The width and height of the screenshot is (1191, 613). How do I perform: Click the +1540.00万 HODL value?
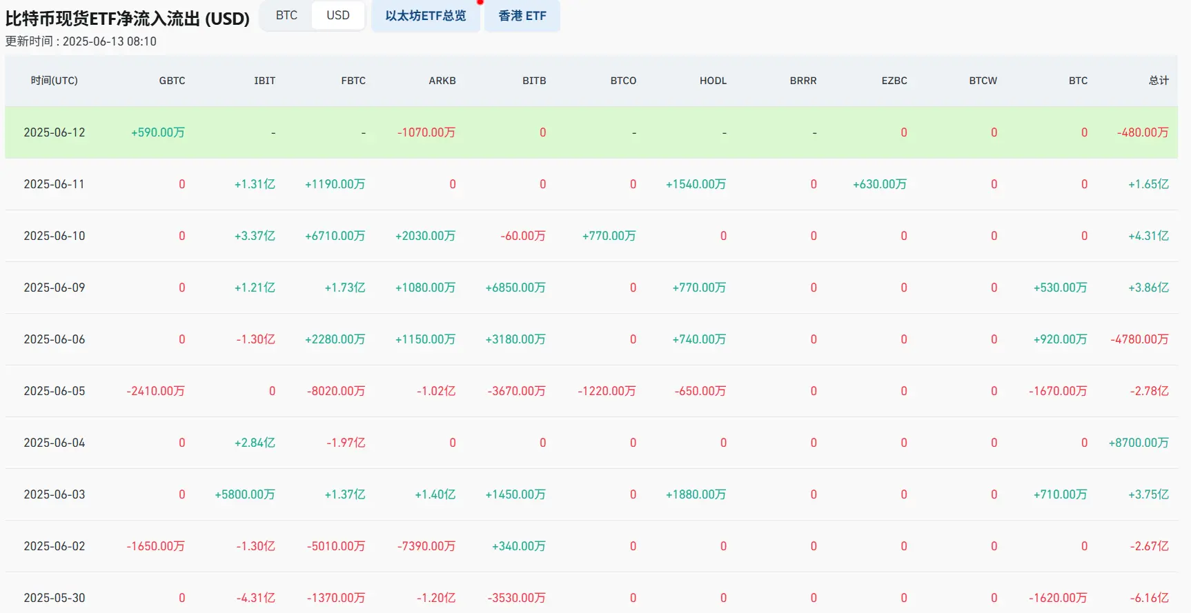696,184
